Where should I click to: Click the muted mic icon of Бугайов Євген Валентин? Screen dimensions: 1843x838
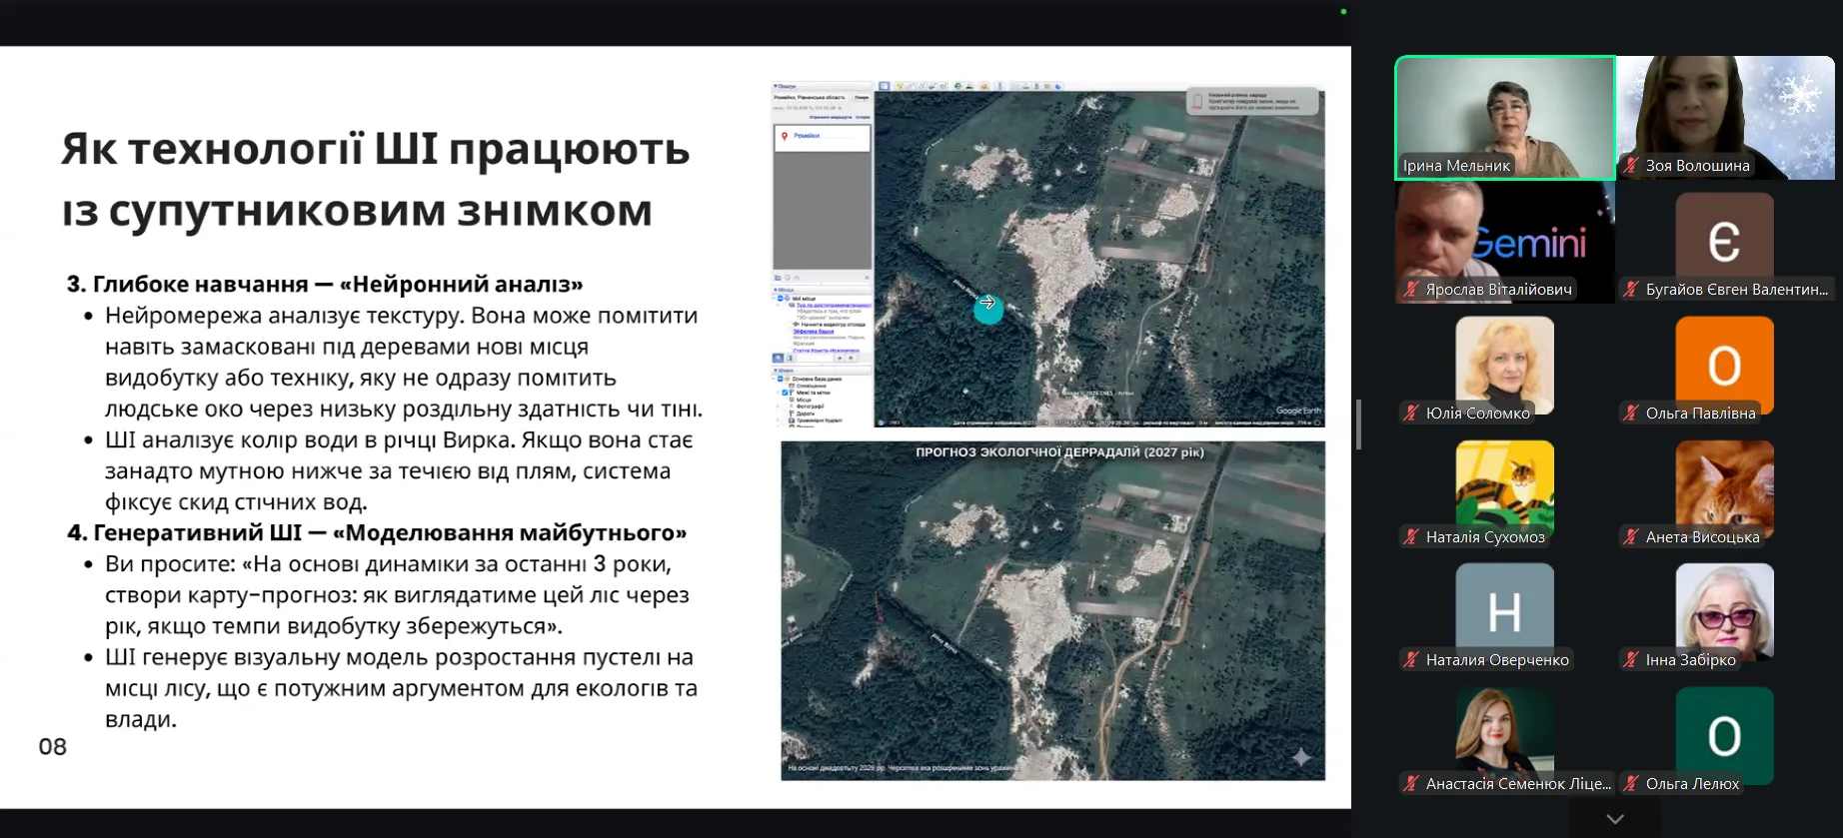1631,290
